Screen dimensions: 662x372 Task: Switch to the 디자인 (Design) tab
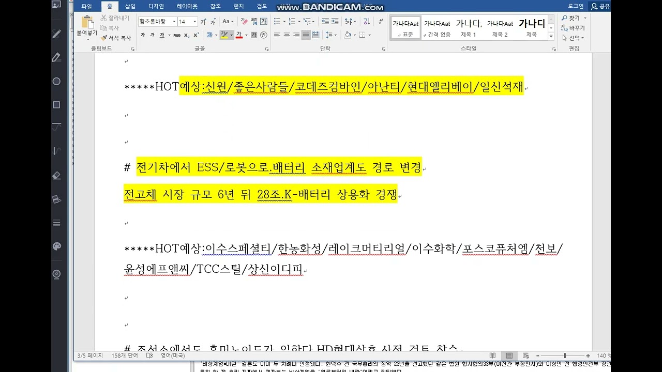156,6
